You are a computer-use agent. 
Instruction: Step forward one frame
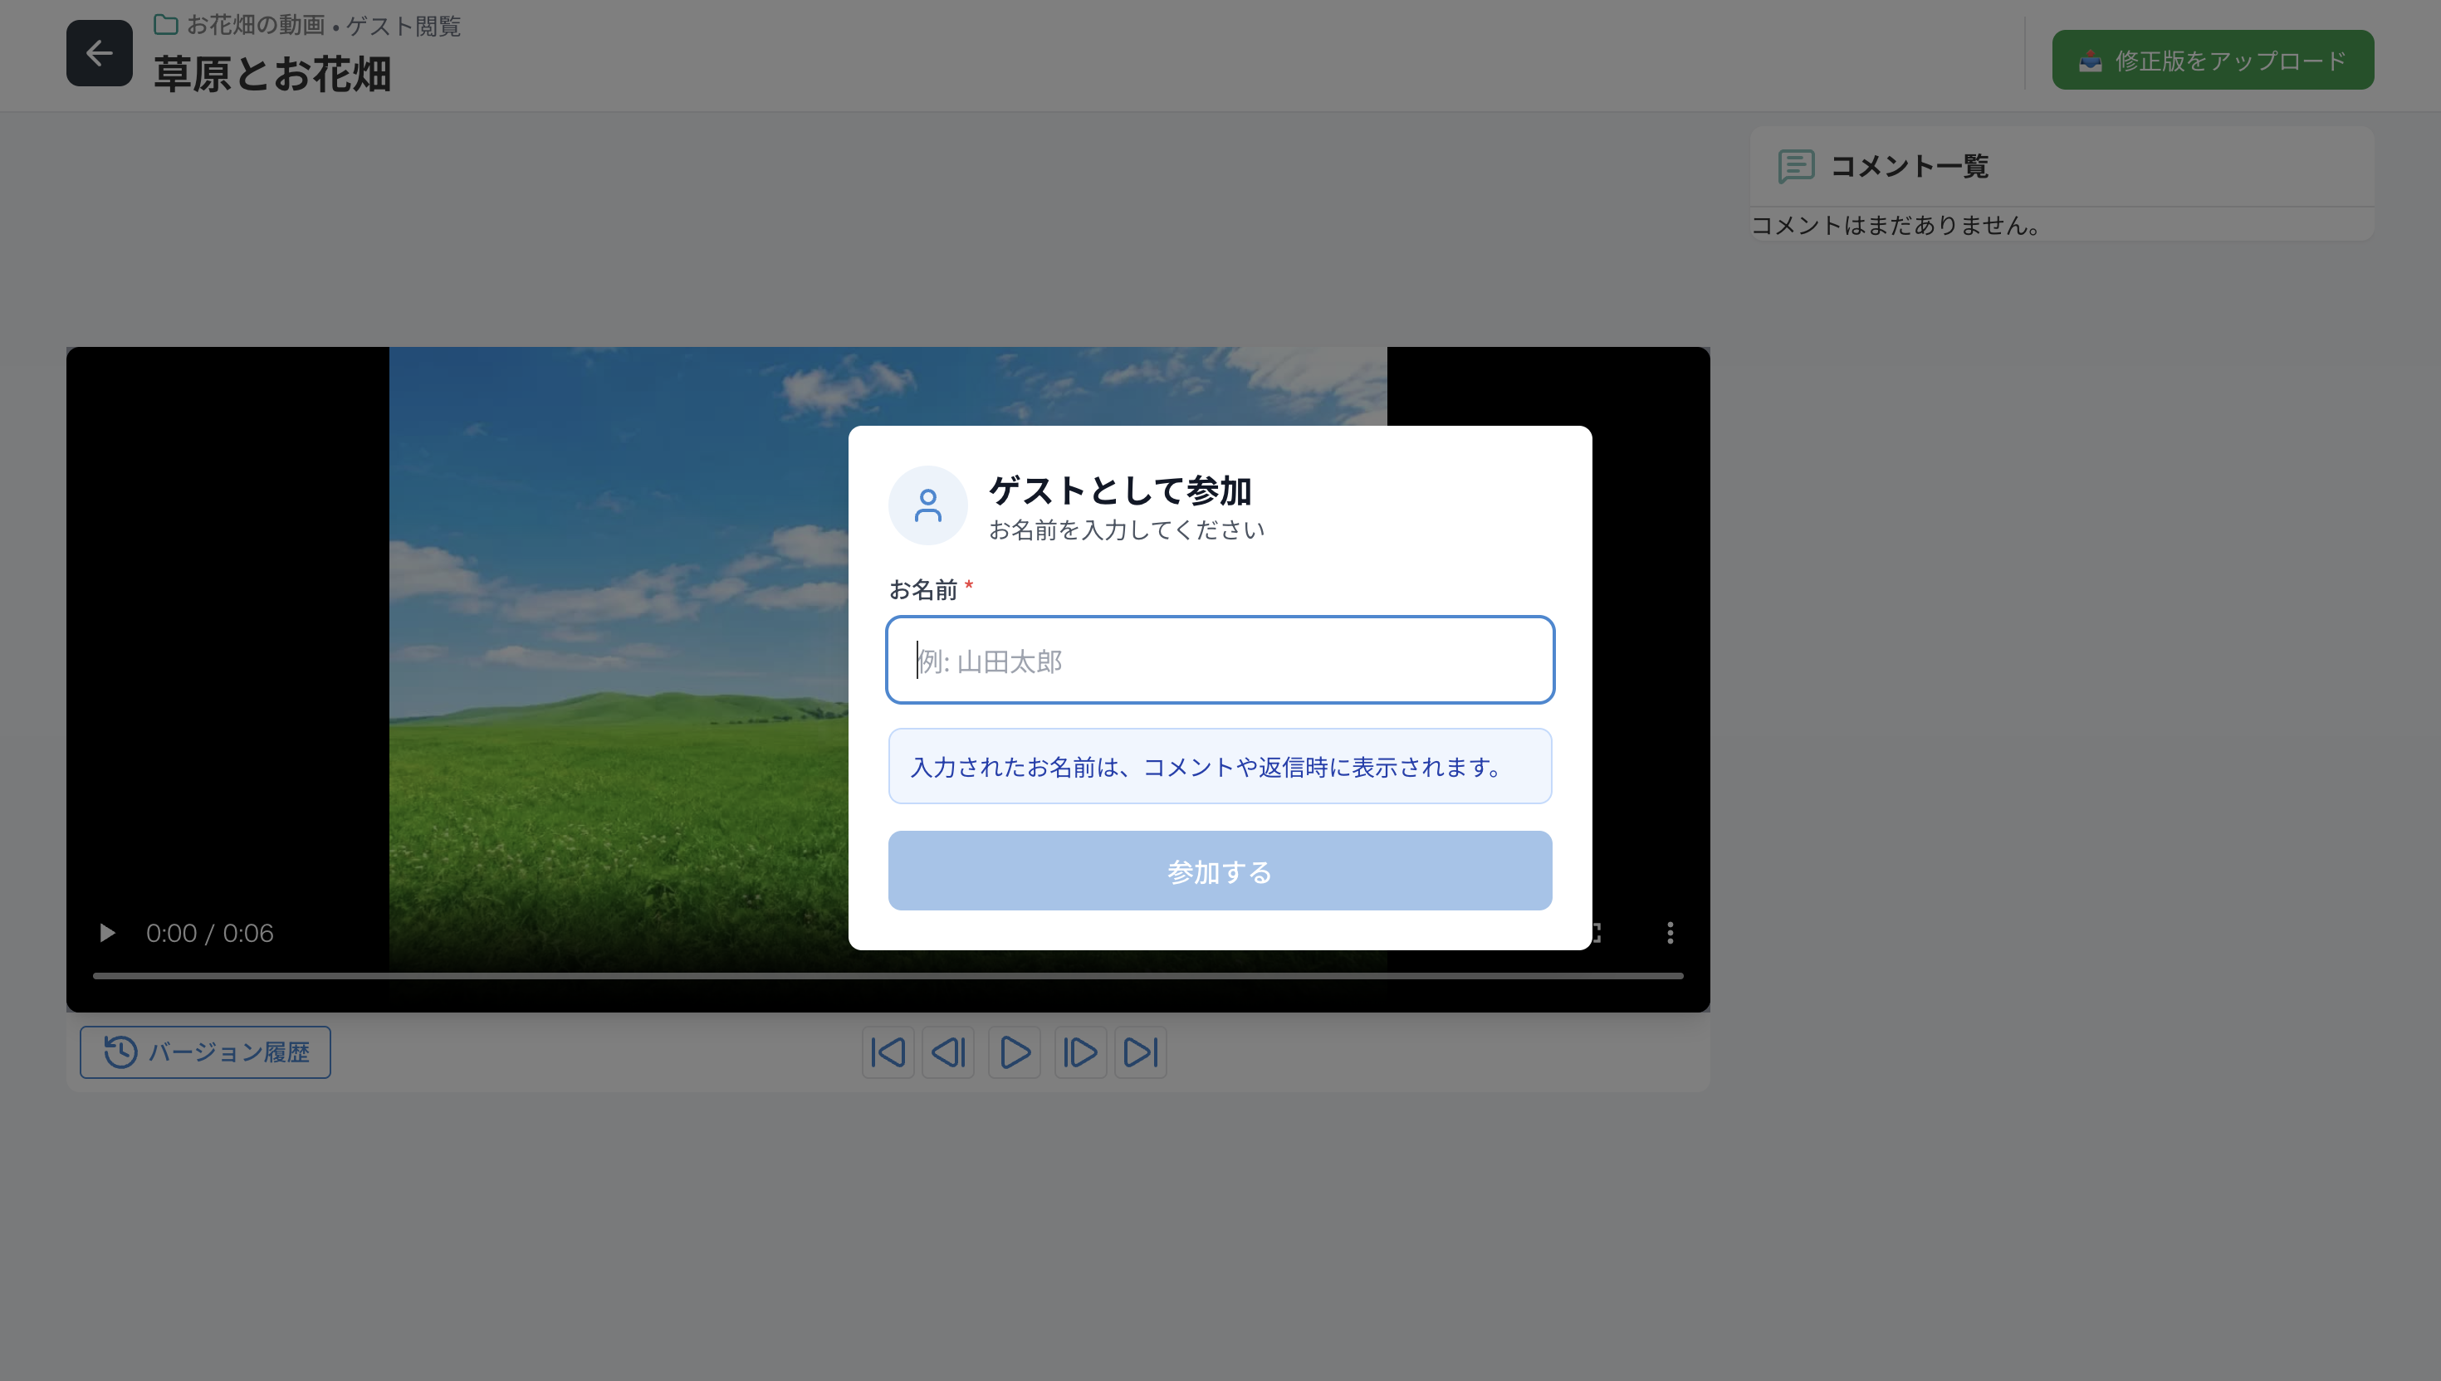[1079, 1052]
